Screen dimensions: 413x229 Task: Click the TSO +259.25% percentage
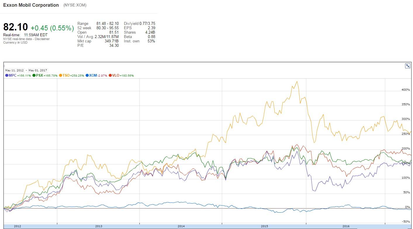77,76
